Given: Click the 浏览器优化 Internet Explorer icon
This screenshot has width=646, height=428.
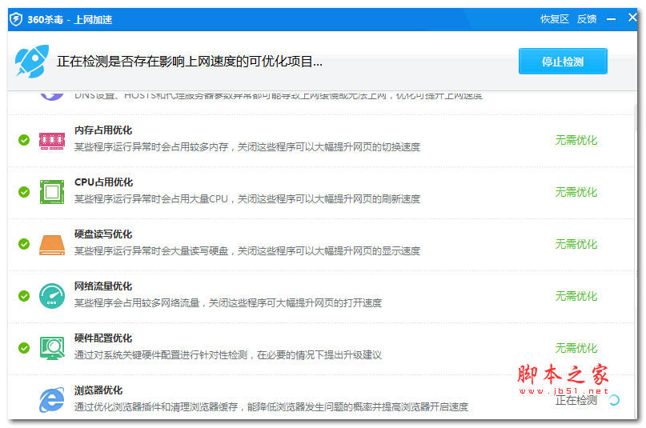Looking at the screenshot, I should click(52, 399).
